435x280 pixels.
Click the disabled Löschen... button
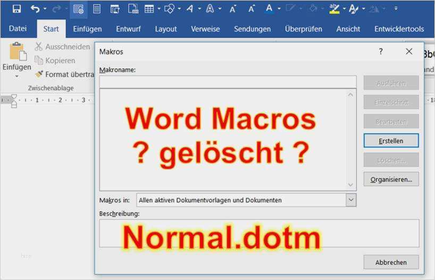391,160
